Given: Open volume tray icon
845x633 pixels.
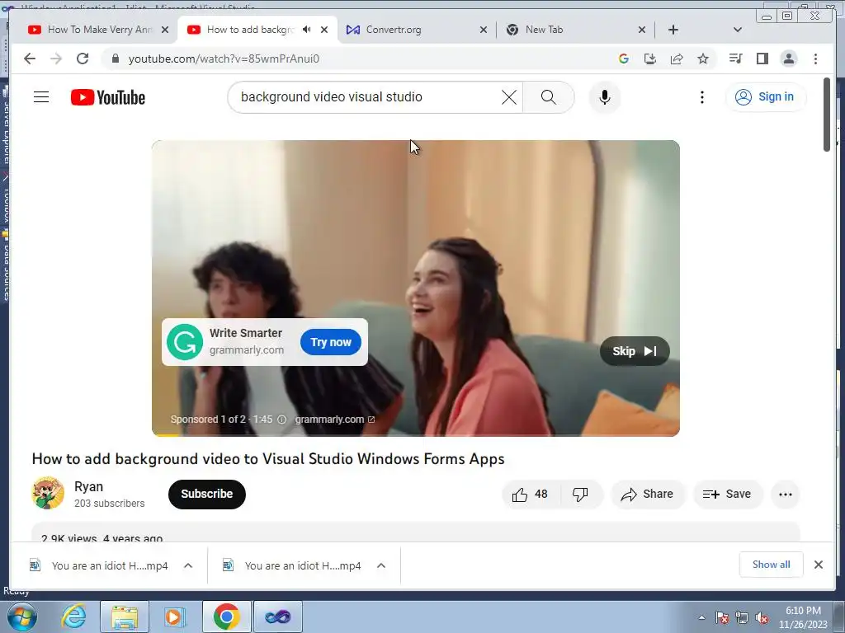Looking at the screenshot, I should [762, 618].
